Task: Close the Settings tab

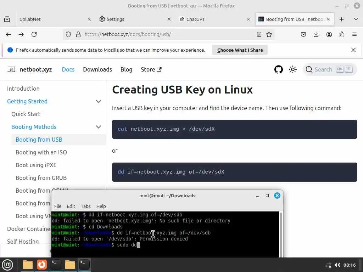Action: click(169, 19)
